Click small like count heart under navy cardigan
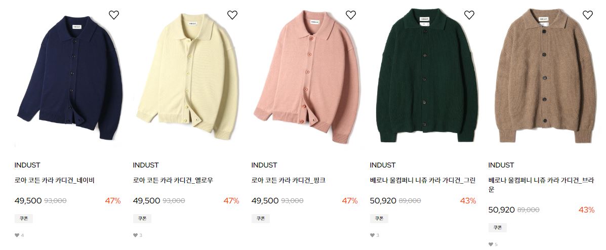 click(17, 235)
